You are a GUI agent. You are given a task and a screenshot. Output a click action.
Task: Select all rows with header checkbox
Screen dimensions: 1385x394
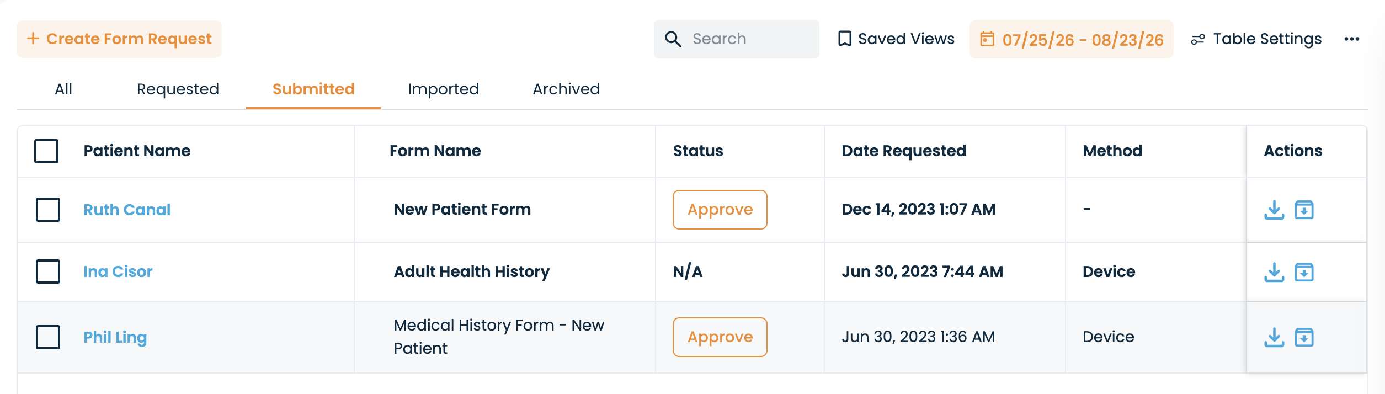point(46,151)
